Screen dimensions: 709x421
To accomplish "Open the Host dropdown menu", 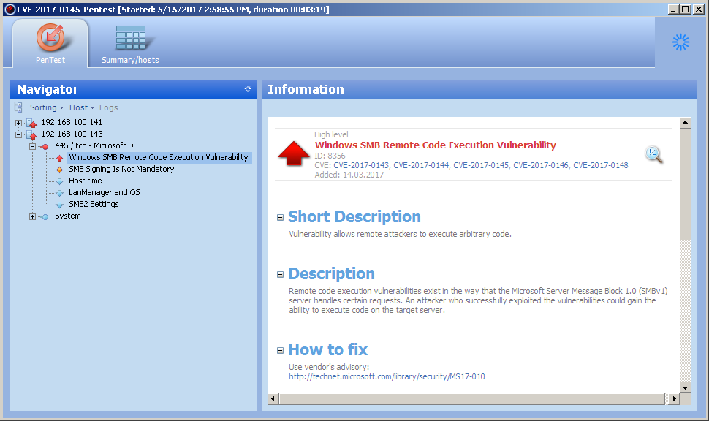I will pyautogui.click(x=82, y=107).
